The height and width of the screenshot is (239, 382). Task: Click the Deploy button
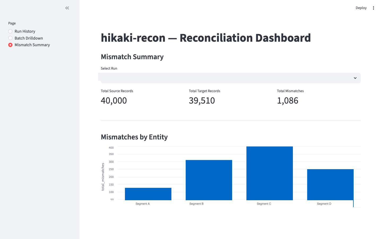coord(361,8)
